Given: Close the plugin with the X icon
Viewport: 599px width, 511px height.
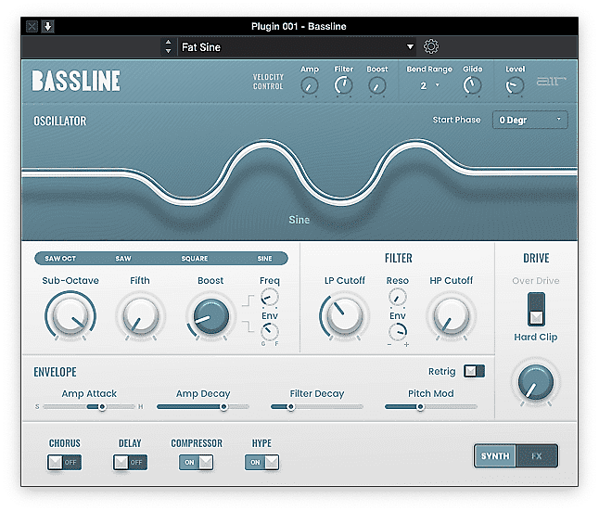Looking at the screenshot, I should point(32,26).
